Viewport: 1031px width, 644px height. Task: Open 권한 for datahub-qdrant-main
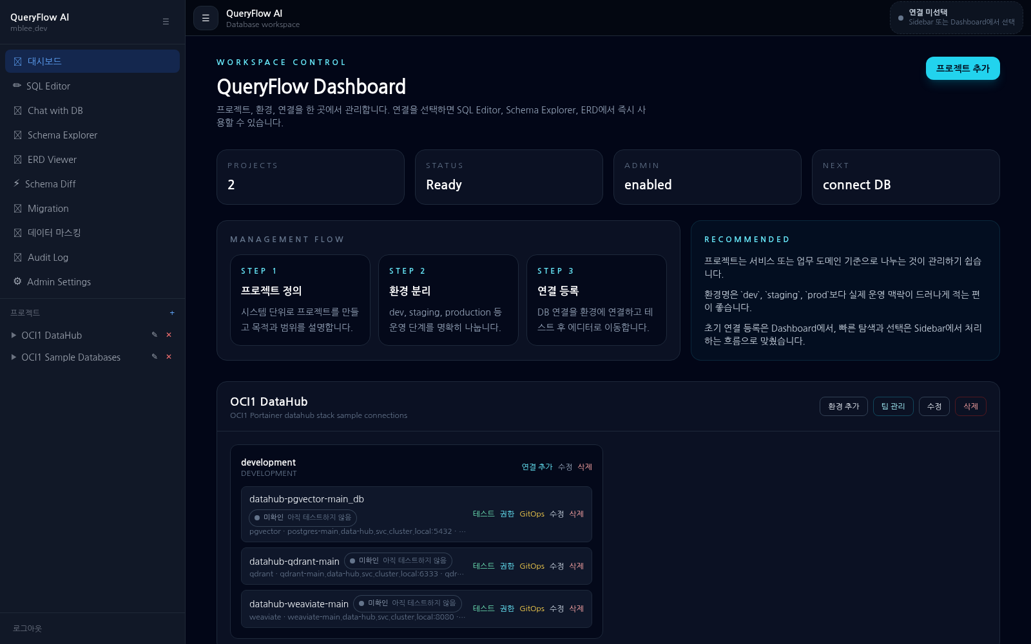click(507, 566)
